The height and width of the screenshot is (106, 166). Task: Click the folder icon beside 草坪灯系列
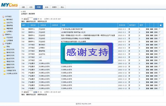[x=4, y=53]
